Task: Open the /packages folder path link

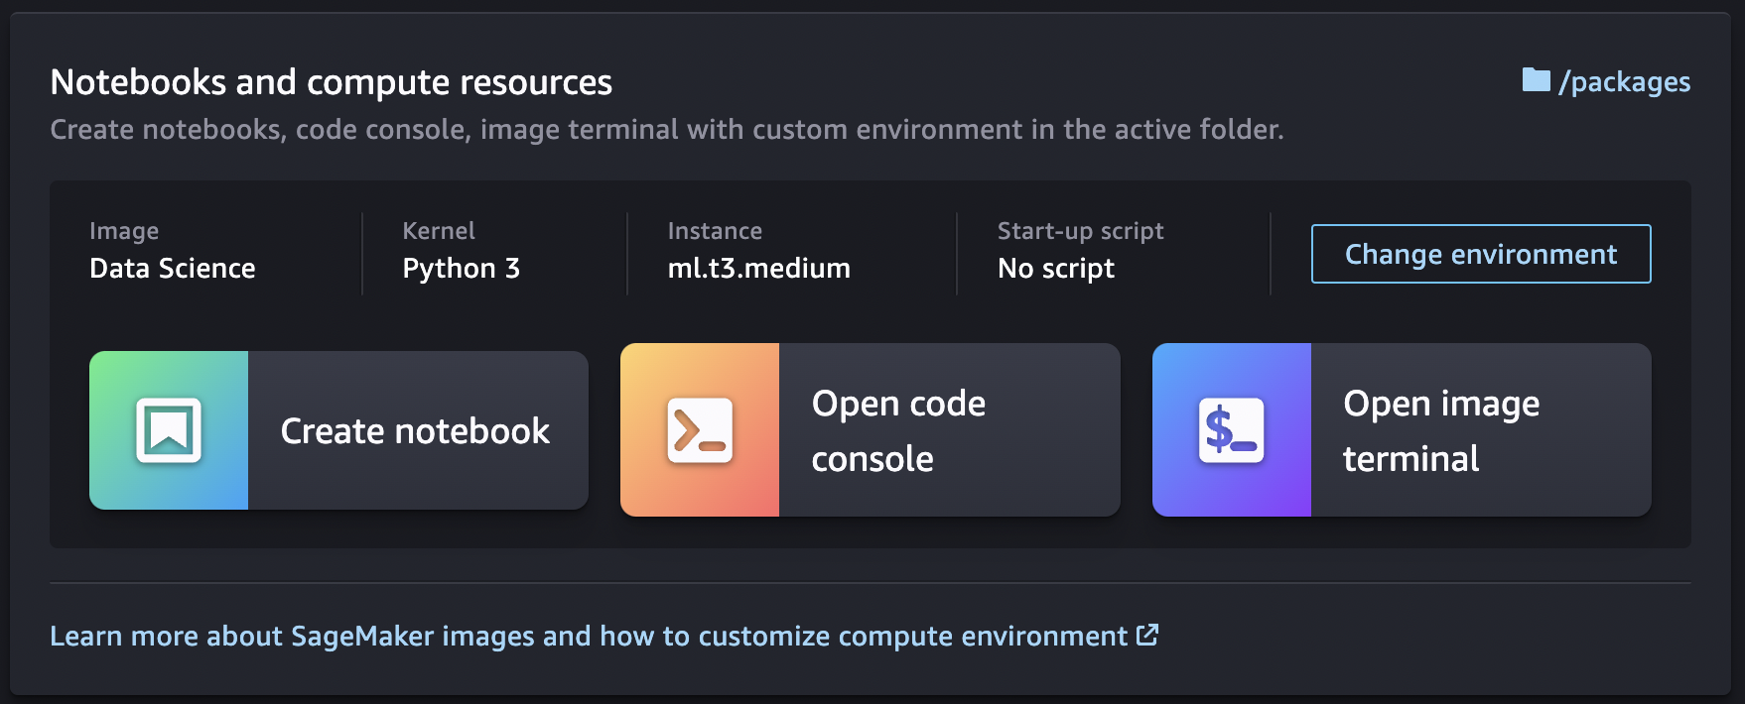Action: pos(1624,82)
